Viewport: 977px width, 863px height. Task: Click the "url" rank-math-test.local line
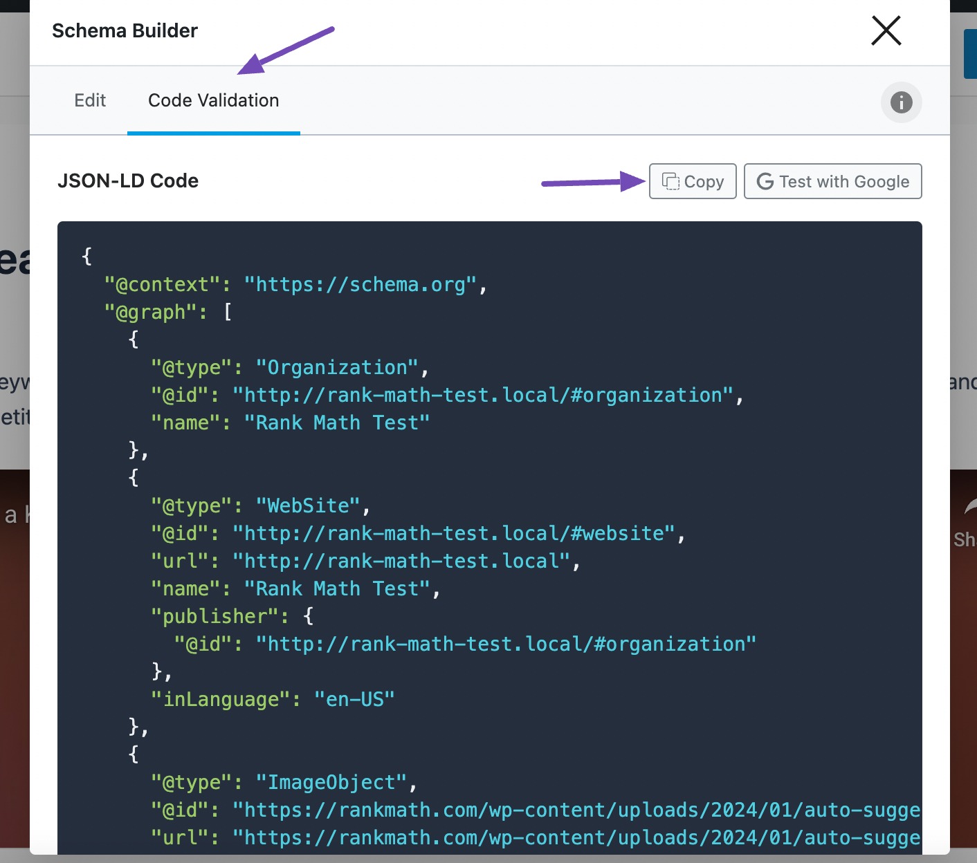click(365, 562)
